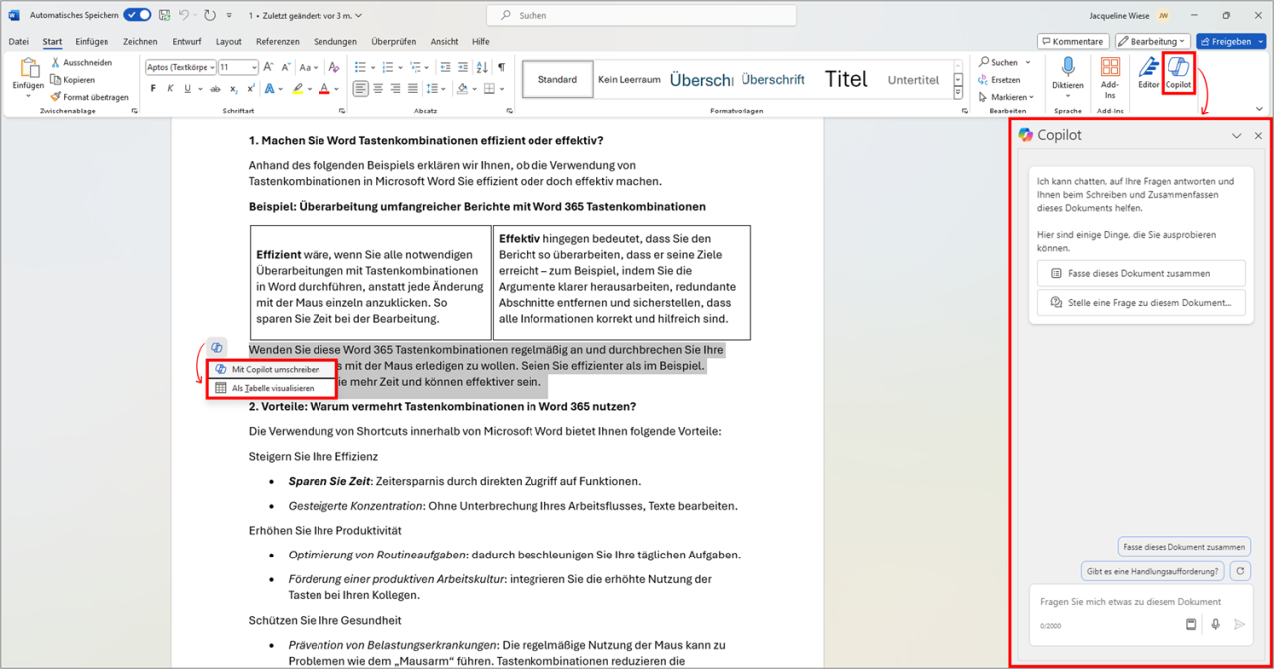1274x669 pixels.
Task: Show paragraph marks with the ¶ icon
Action: (x=501, y=66)
